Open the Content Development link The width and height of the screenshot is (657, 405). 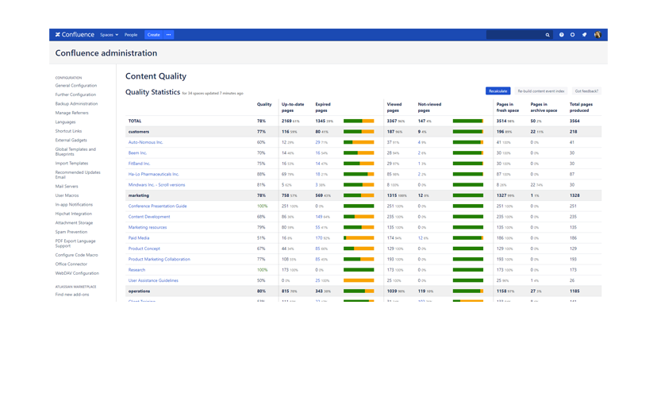coord(149,217)
